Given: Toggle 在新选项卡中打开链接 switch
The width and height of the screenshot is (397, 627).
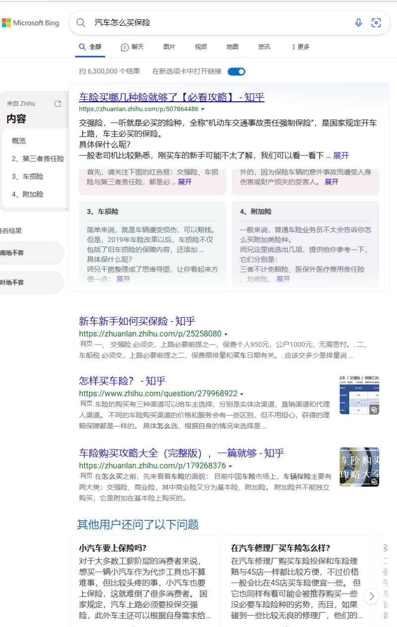Looking at the screenshot, I should point(236,71).
